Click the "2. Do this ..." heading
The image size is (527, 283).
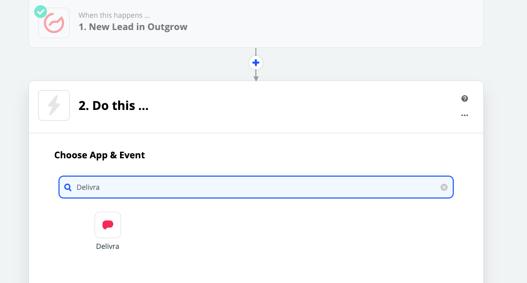click(x=113, y=106)
